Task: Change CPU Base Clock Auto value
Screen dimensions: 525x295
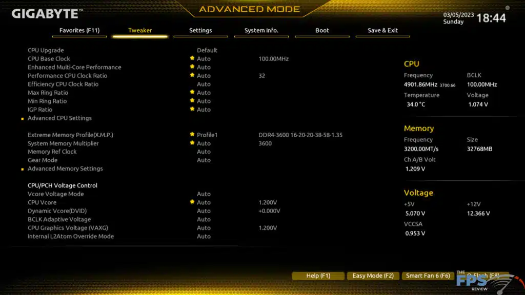Action: [204, 58]
